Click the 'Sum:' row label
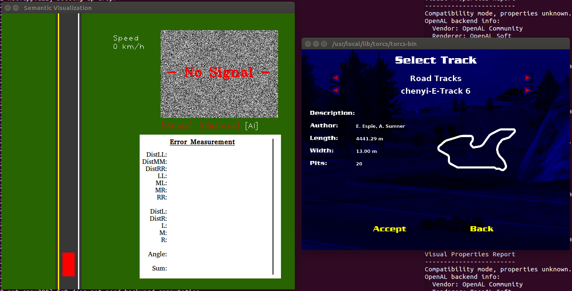 159,268
